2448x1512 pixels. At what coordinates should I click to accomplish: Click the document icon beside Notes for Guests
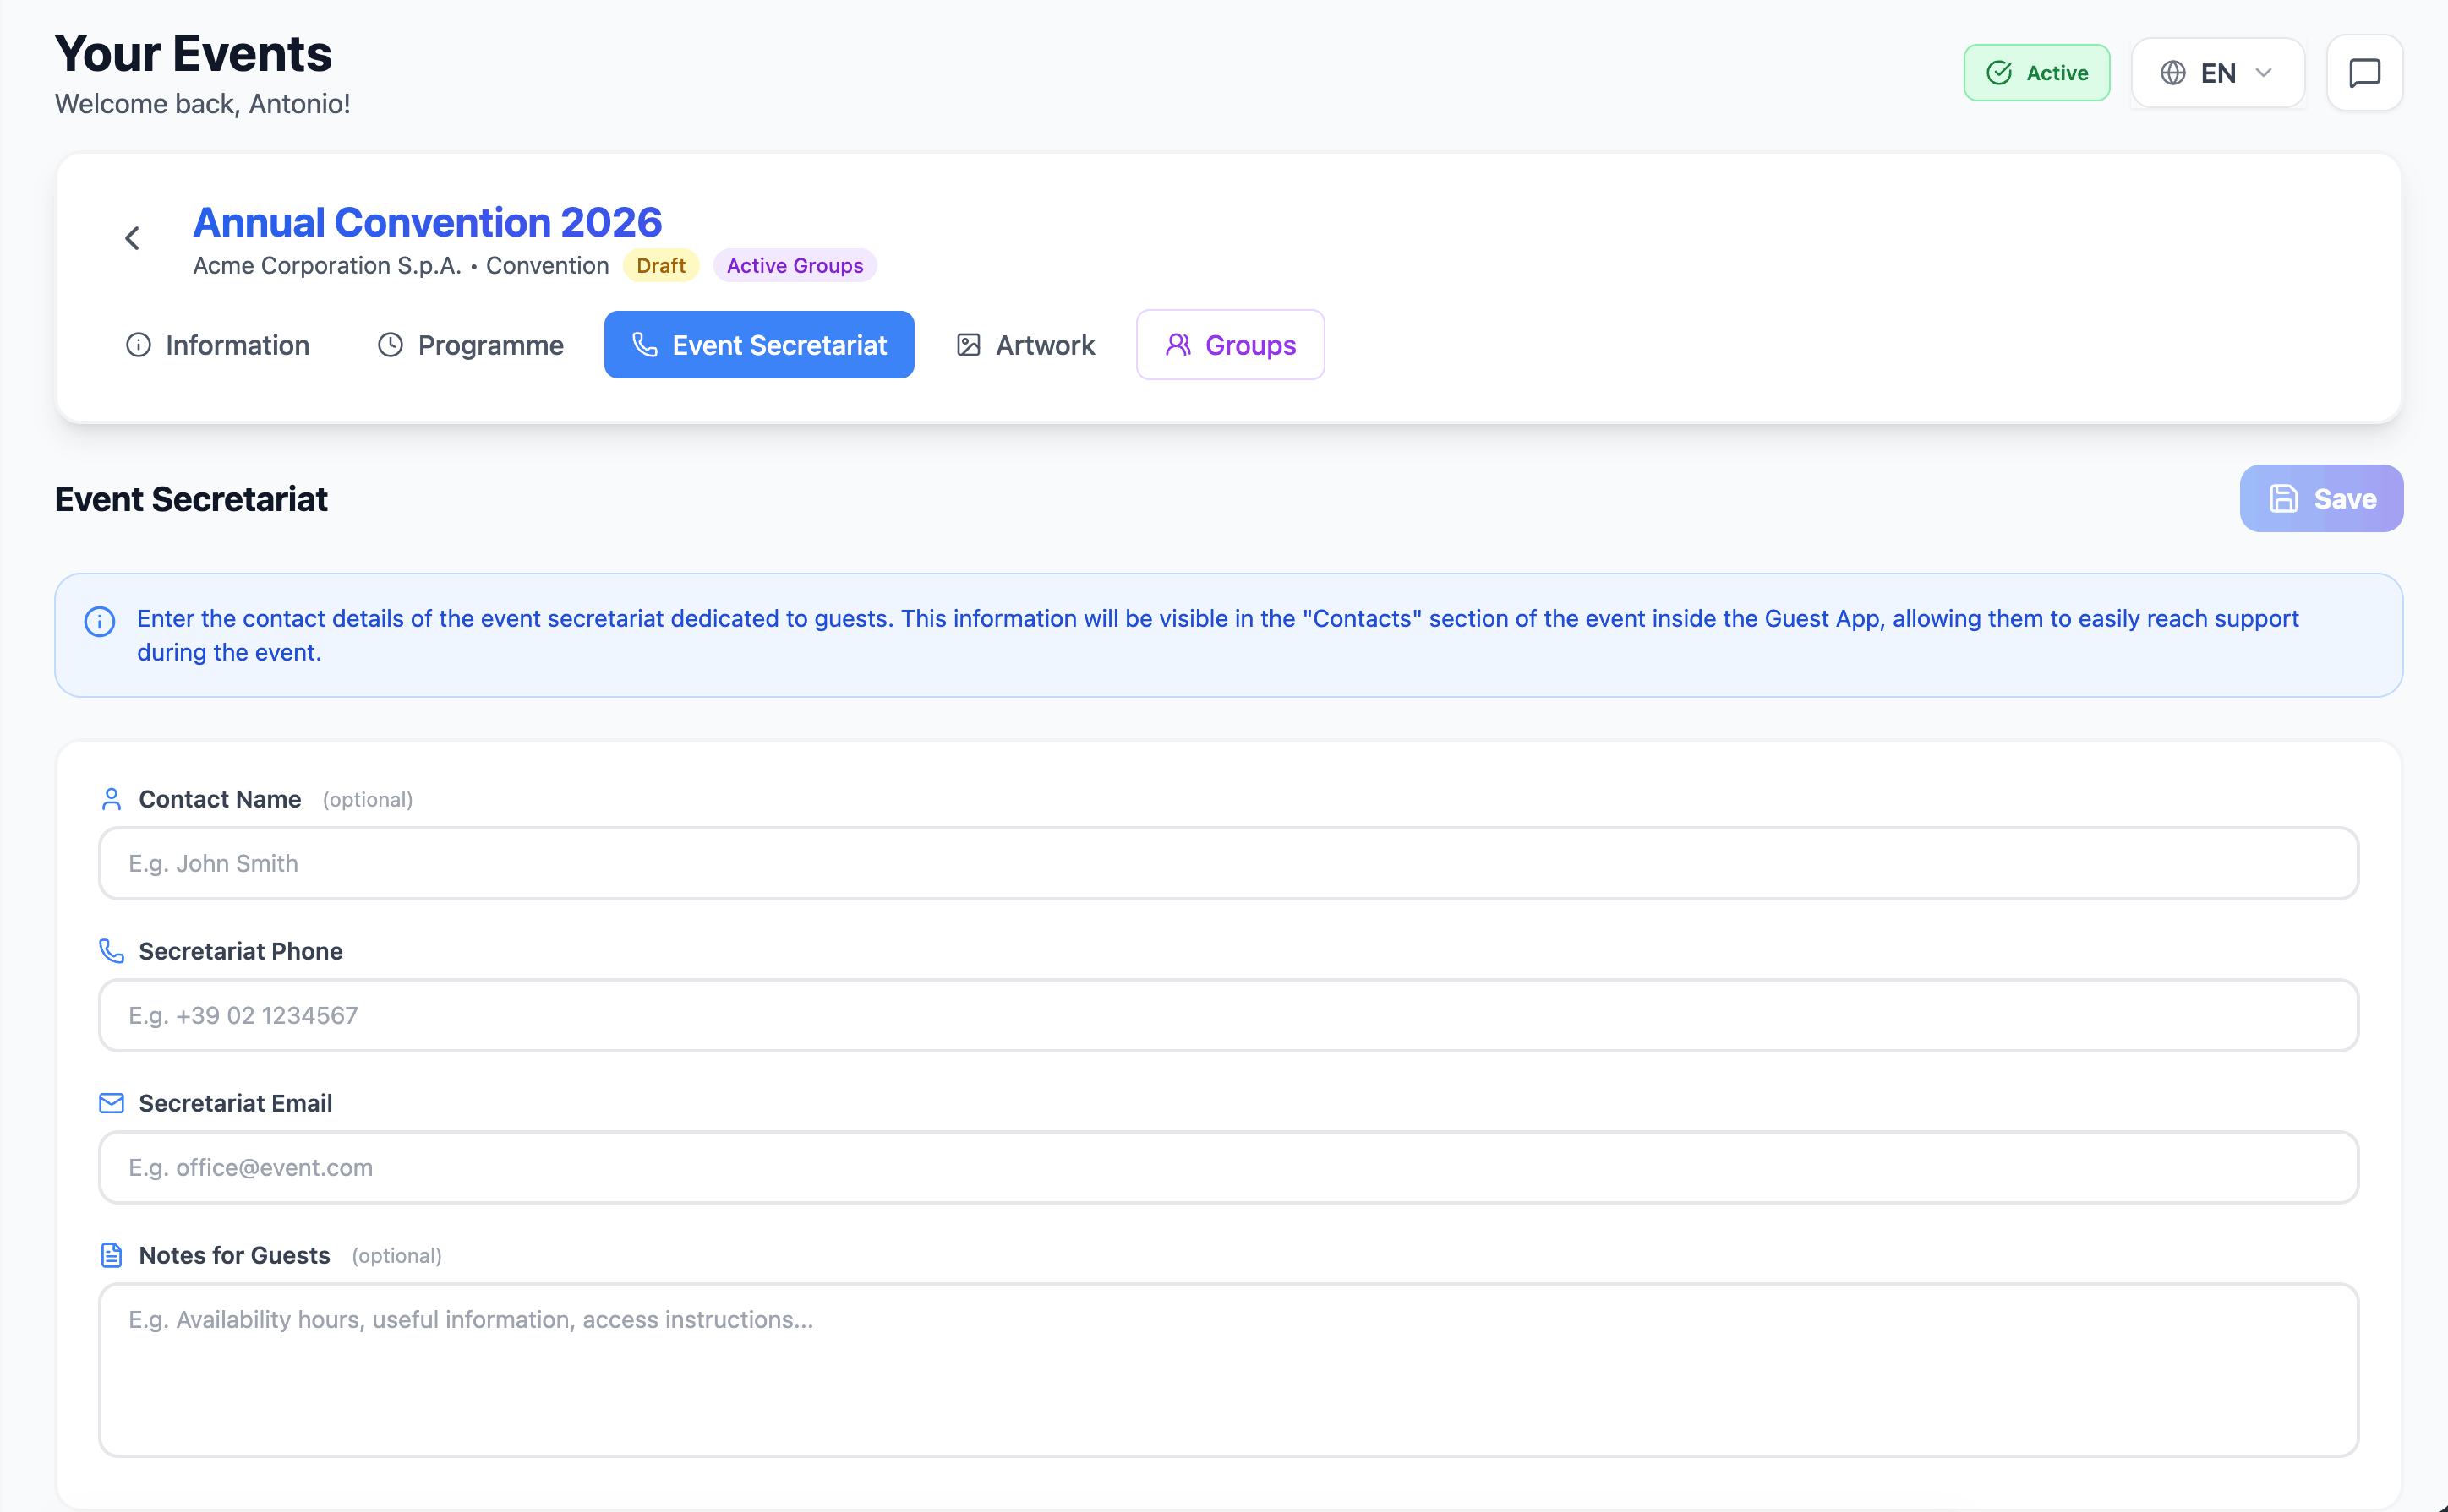111,1255
